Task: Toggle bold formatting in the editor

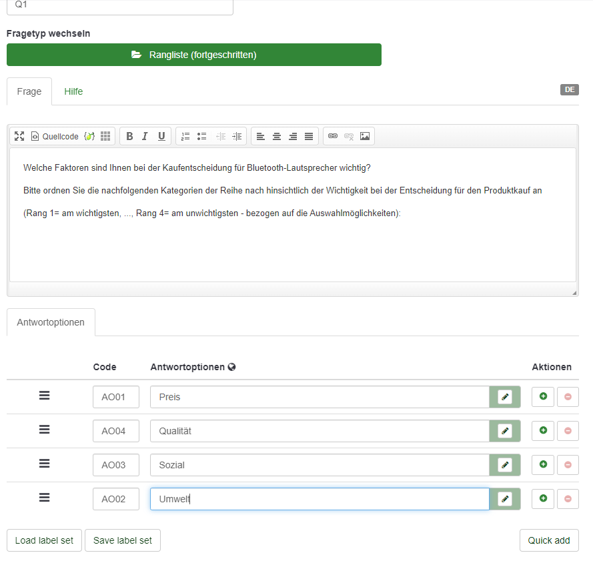Action: [129, 136]
